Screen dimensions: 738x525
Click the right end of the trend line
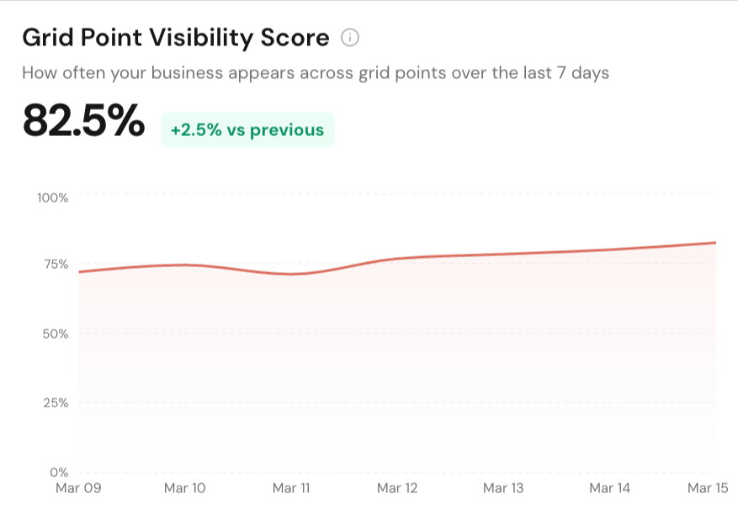(714, 243)
